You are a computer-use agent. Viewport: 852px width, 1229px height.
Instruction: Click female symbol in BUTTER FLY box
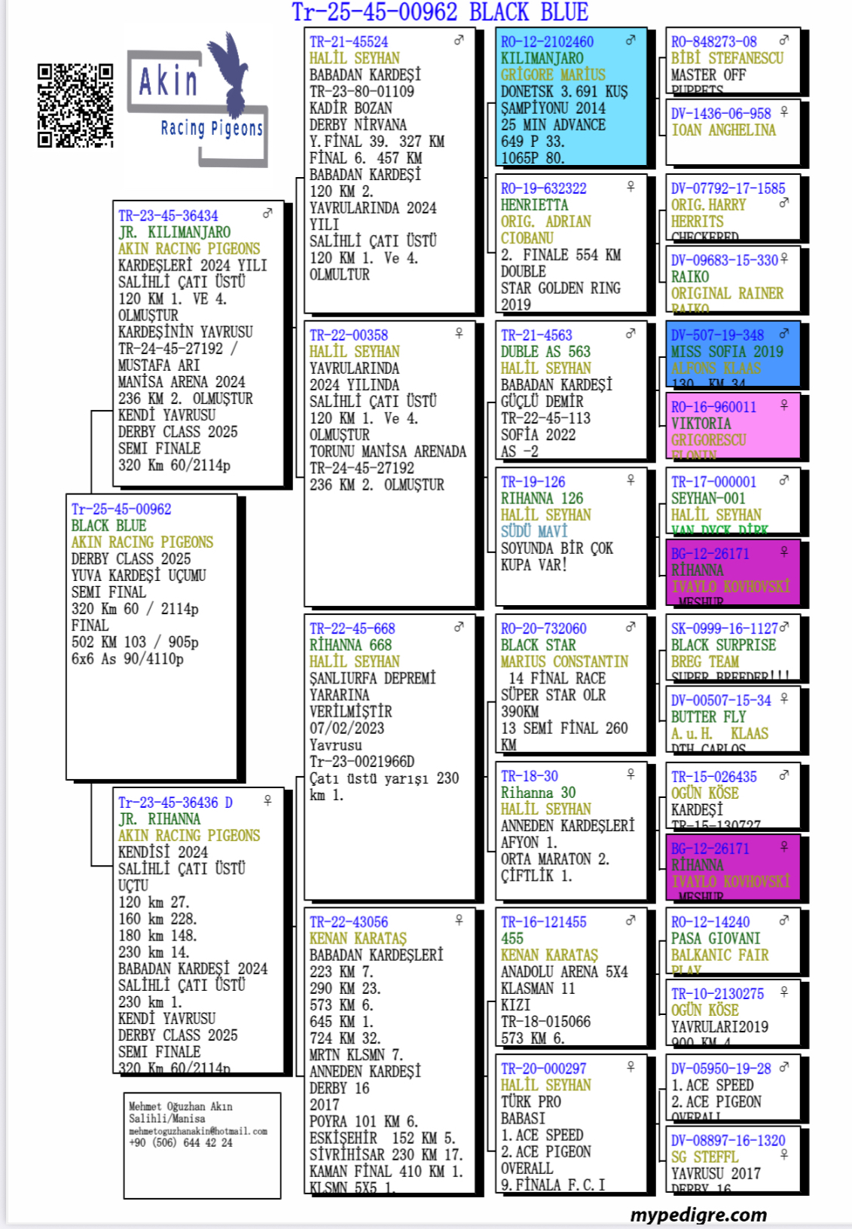(784, 699)
